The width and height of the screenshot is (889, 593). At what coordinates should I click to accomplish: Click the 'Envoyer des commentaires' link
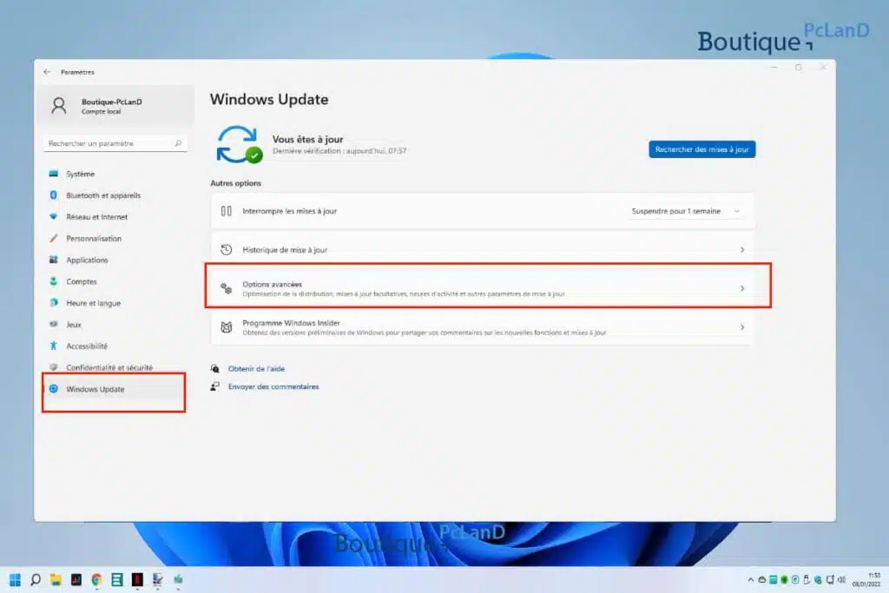coord(273,386)
